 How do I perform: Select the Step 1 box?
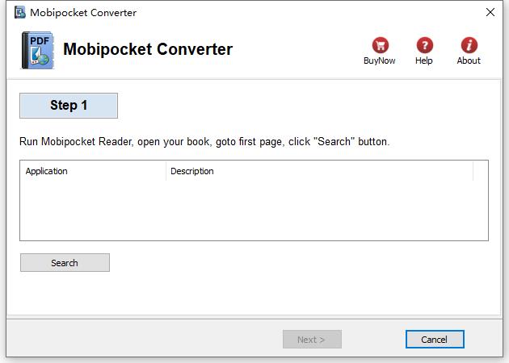tap(69, 106)
